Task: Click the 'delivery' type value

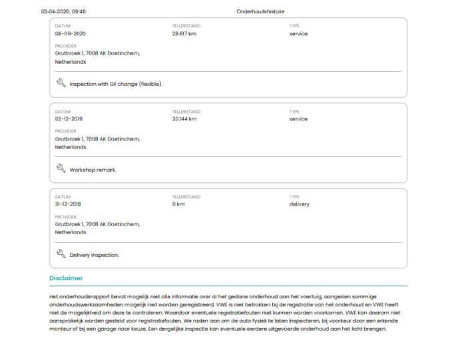Action: tap(299, 204)
